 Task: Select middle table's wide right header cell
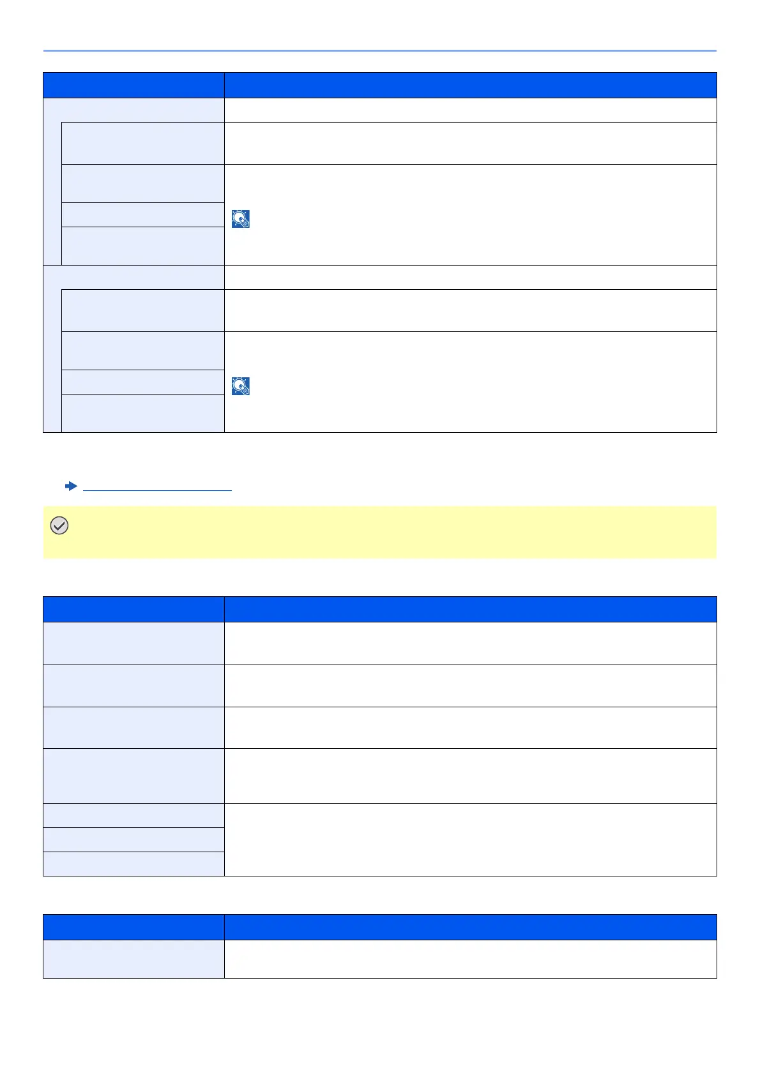click(471, 609)
